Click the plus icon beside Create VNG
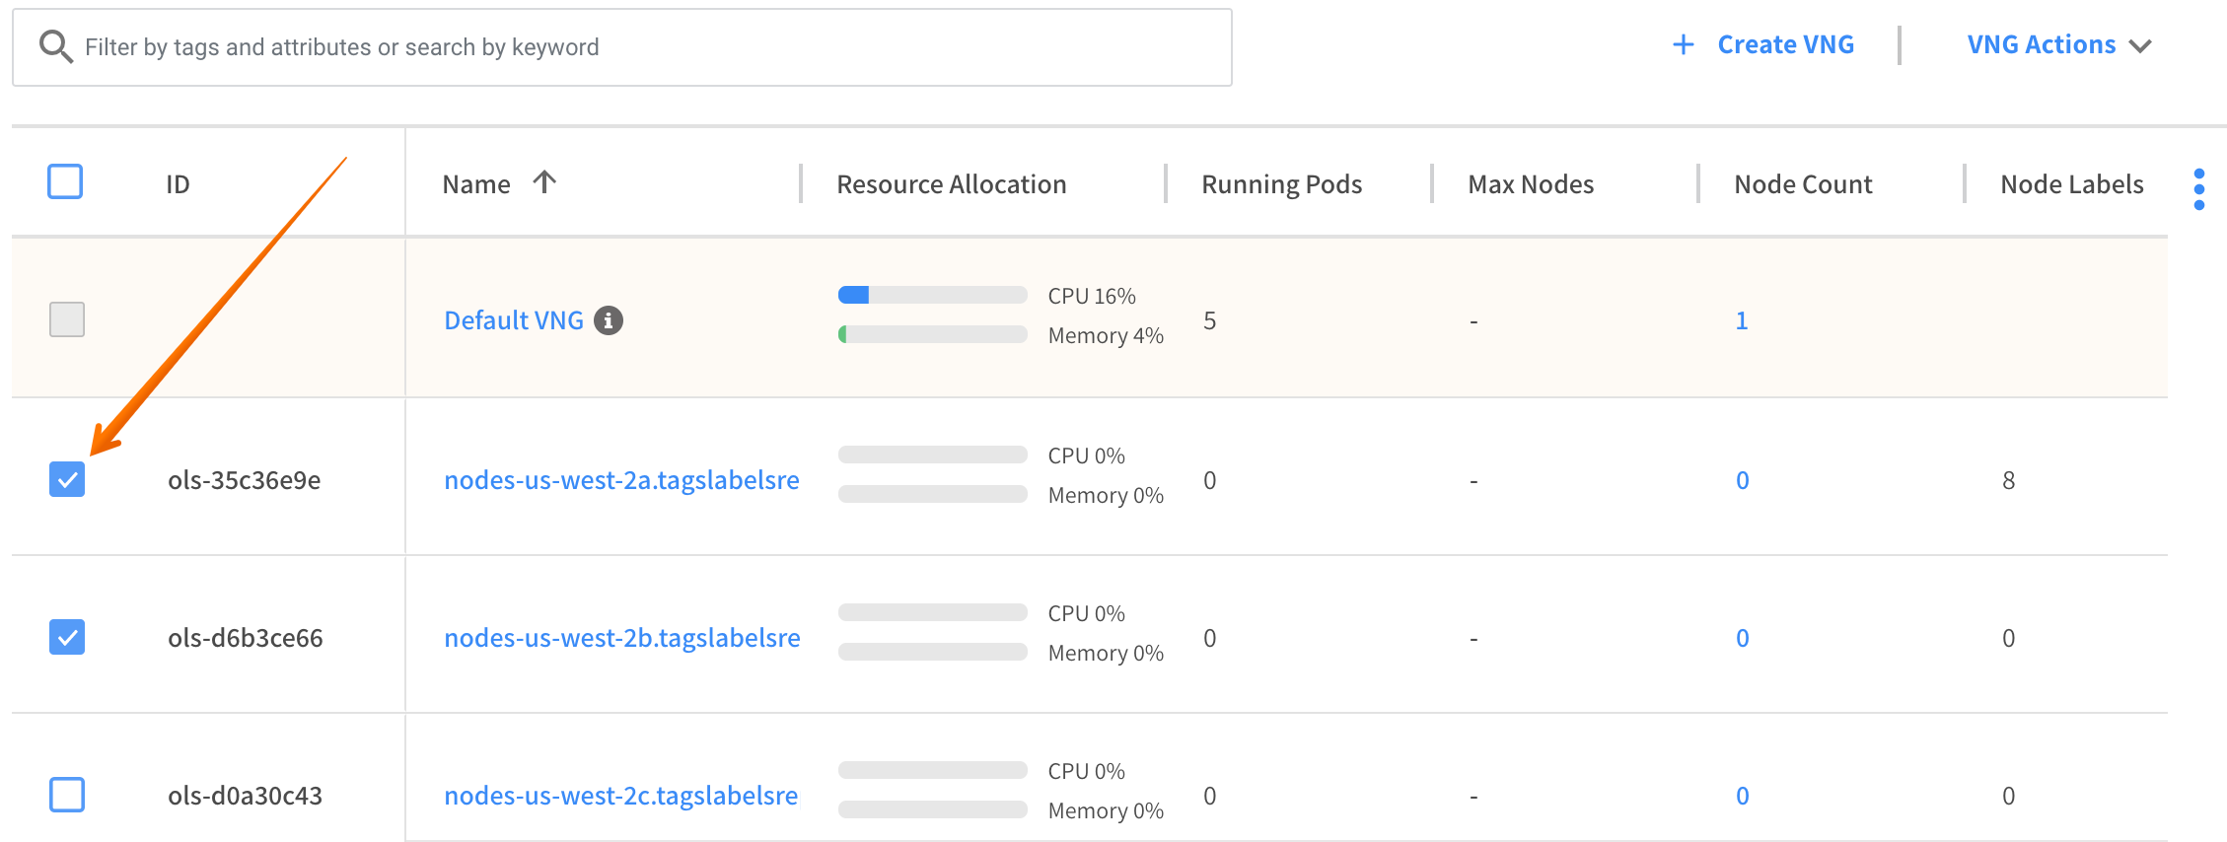The width and height of the screenshot is (2227, 842). pos(1683,45)
